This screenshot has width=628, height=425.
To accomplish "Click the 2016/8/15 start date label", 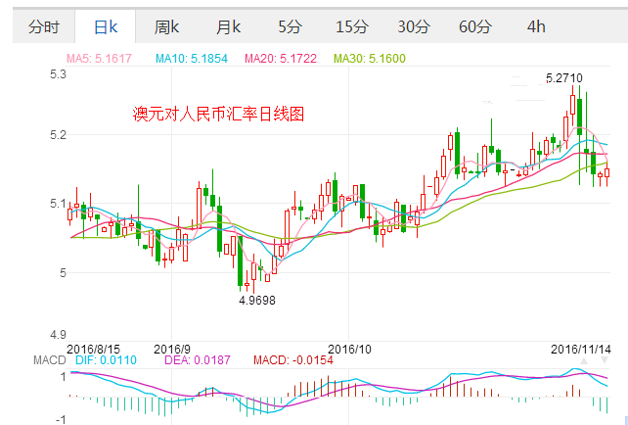I will tap(93, 350).
